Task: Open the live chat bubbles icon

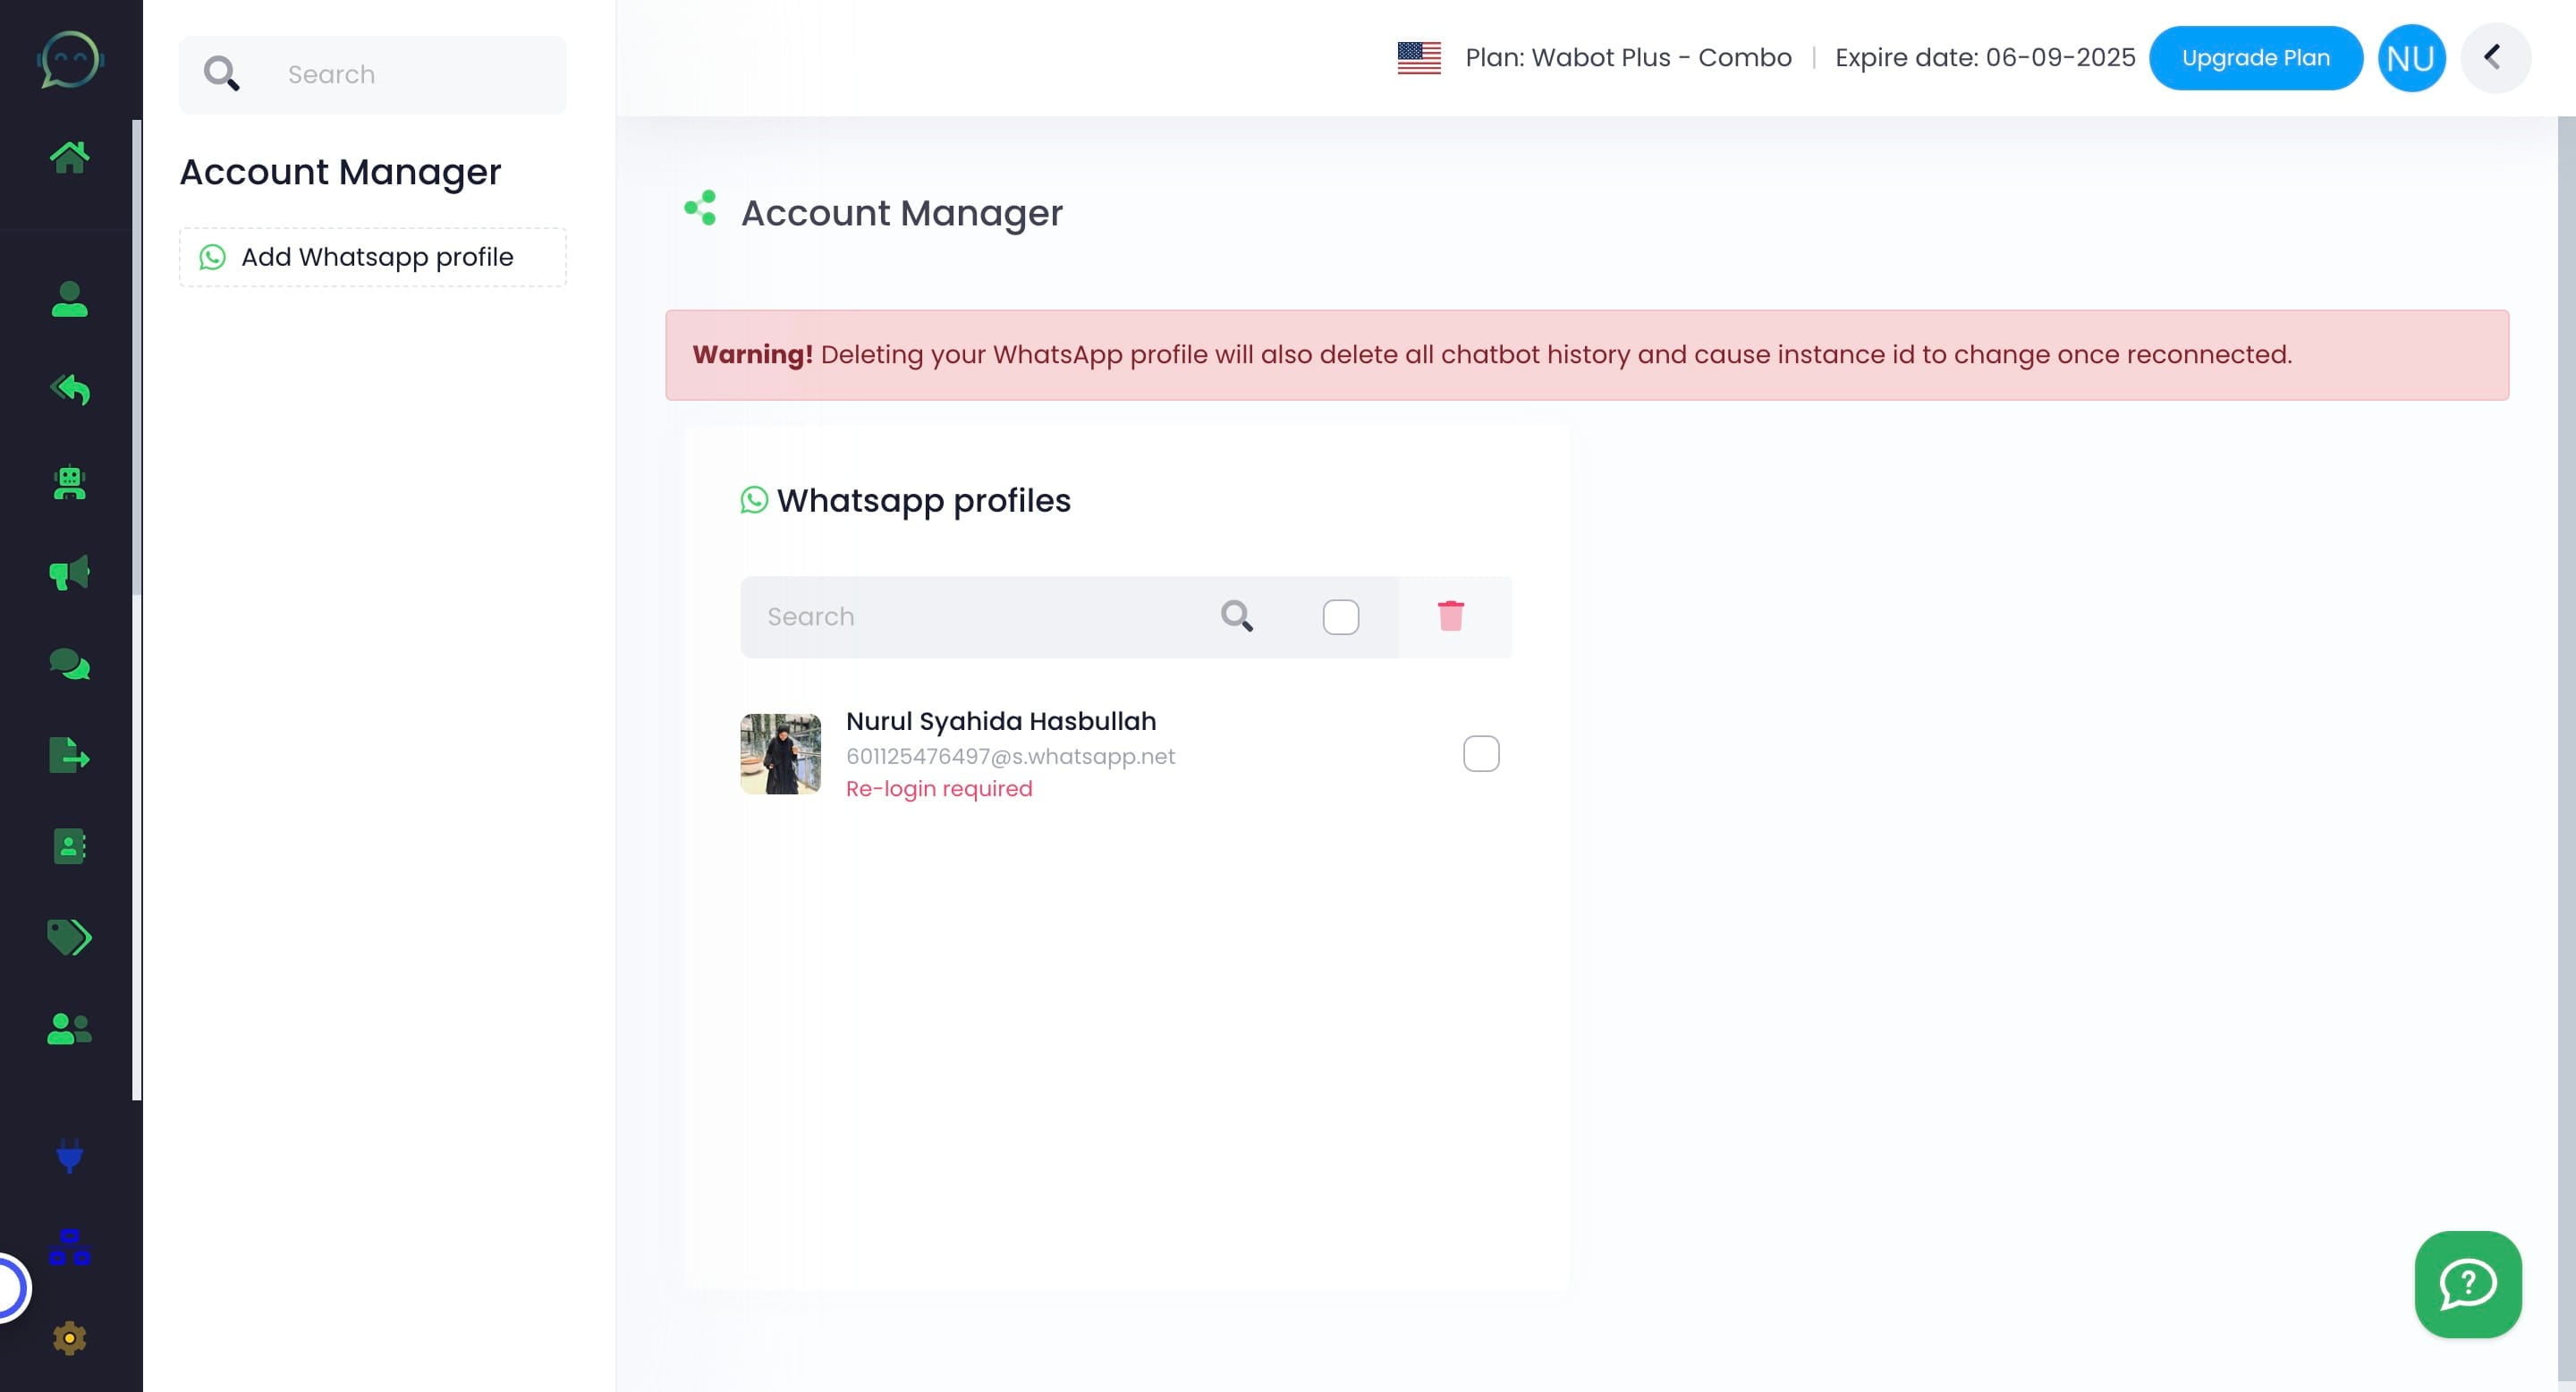Action: 70,663
